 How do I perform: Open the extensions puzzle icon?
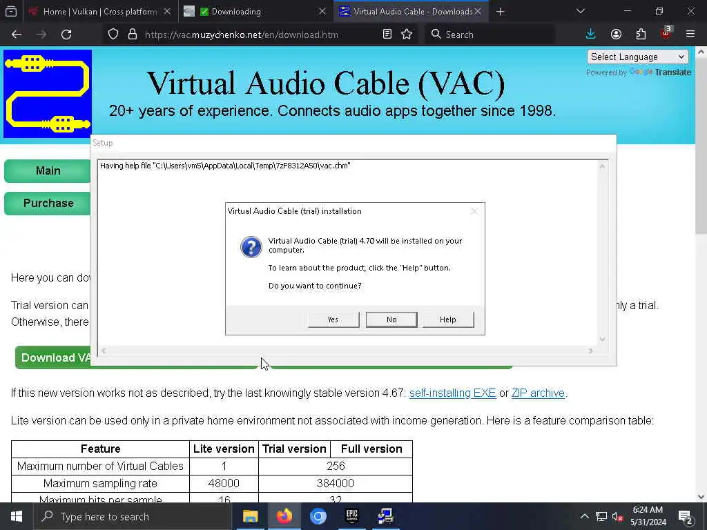[x=641, y=35]
